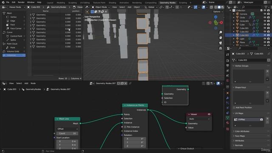Toggle viewport overlays button
The height and width of the screenshot is (153, 272).
point(203,7)
